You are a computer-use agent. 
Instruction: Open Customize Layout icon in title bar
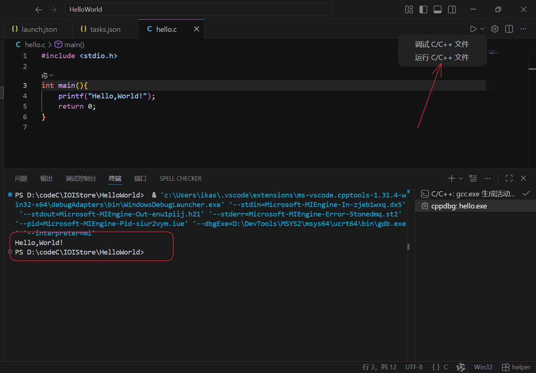point(409,10)
